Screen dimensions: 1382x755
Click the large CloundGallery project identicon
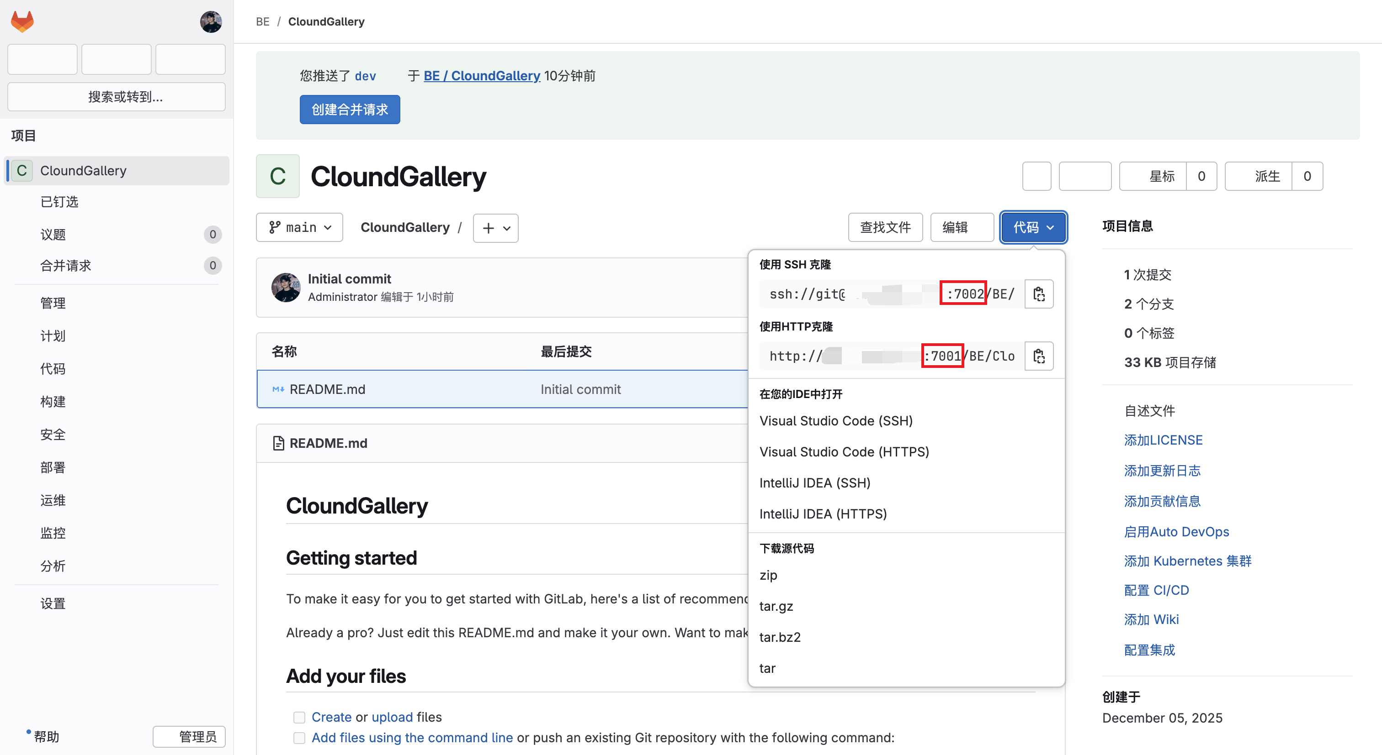tap(277, 176)
